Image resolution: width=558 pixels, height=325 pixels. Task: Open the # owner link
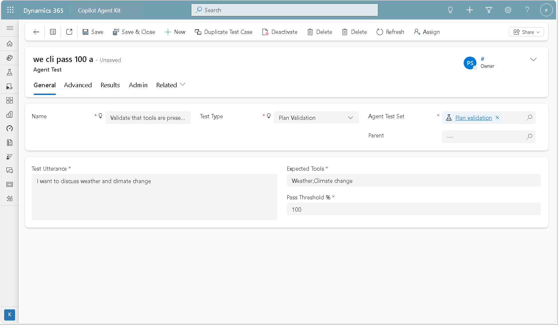[482, 59]
